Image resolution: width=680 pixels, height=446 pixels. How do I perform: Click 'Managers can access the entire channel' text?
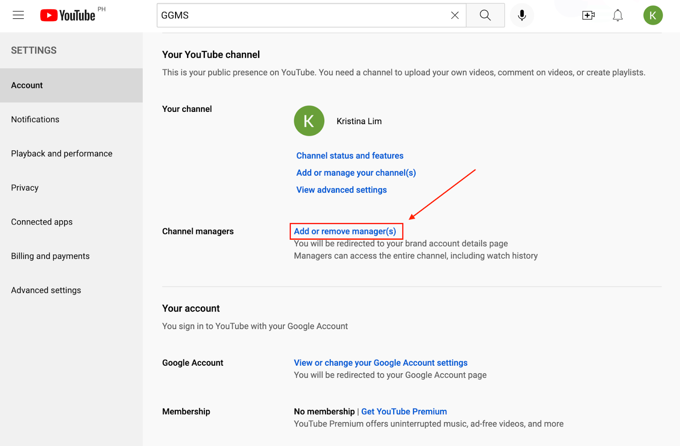[x=416, y=256]
